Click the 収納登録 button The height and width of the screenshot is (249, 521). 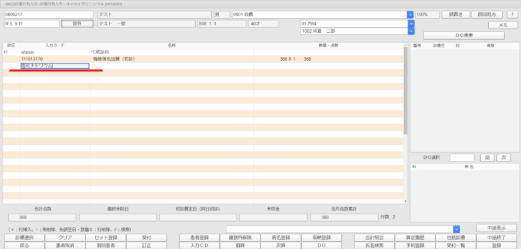[322, 238]
